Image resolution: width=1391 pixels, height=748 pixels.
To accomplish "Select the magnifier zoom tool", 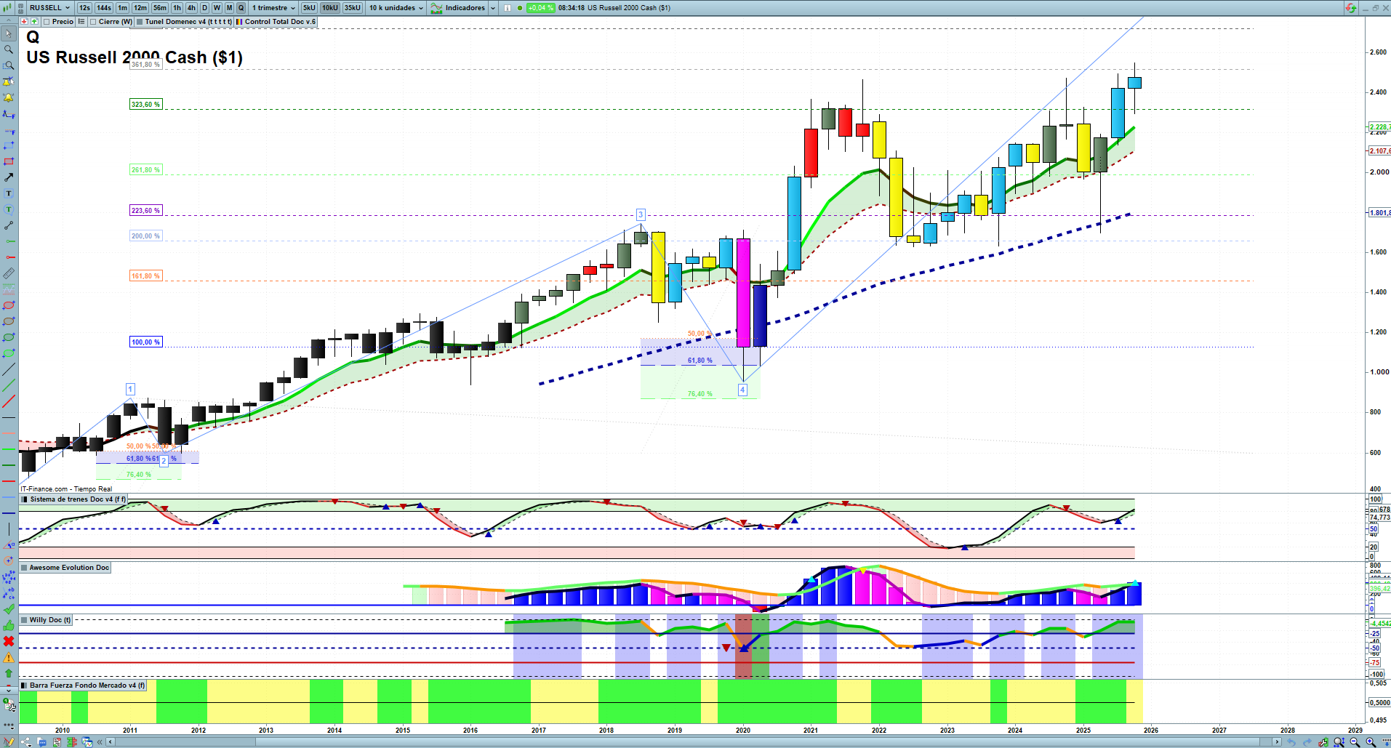I will [x=9, y=49].
